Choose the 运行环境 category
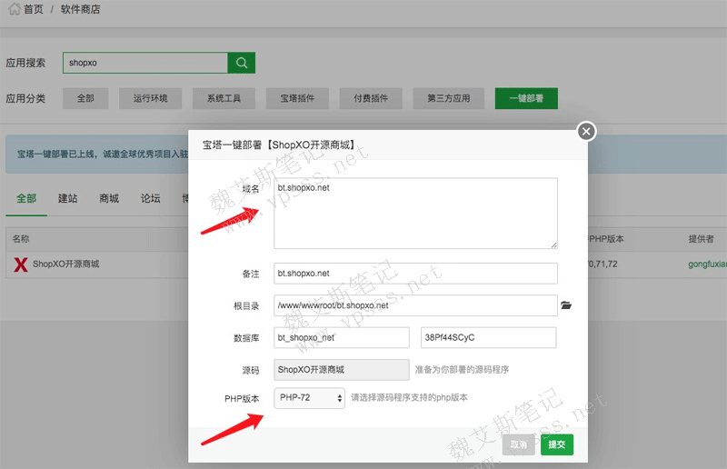727x469 pixels. coord(150,98)
